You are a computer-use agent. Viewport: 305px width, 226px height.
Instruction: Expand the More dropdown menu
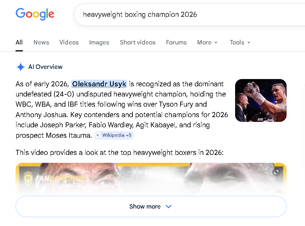[207, 43]
